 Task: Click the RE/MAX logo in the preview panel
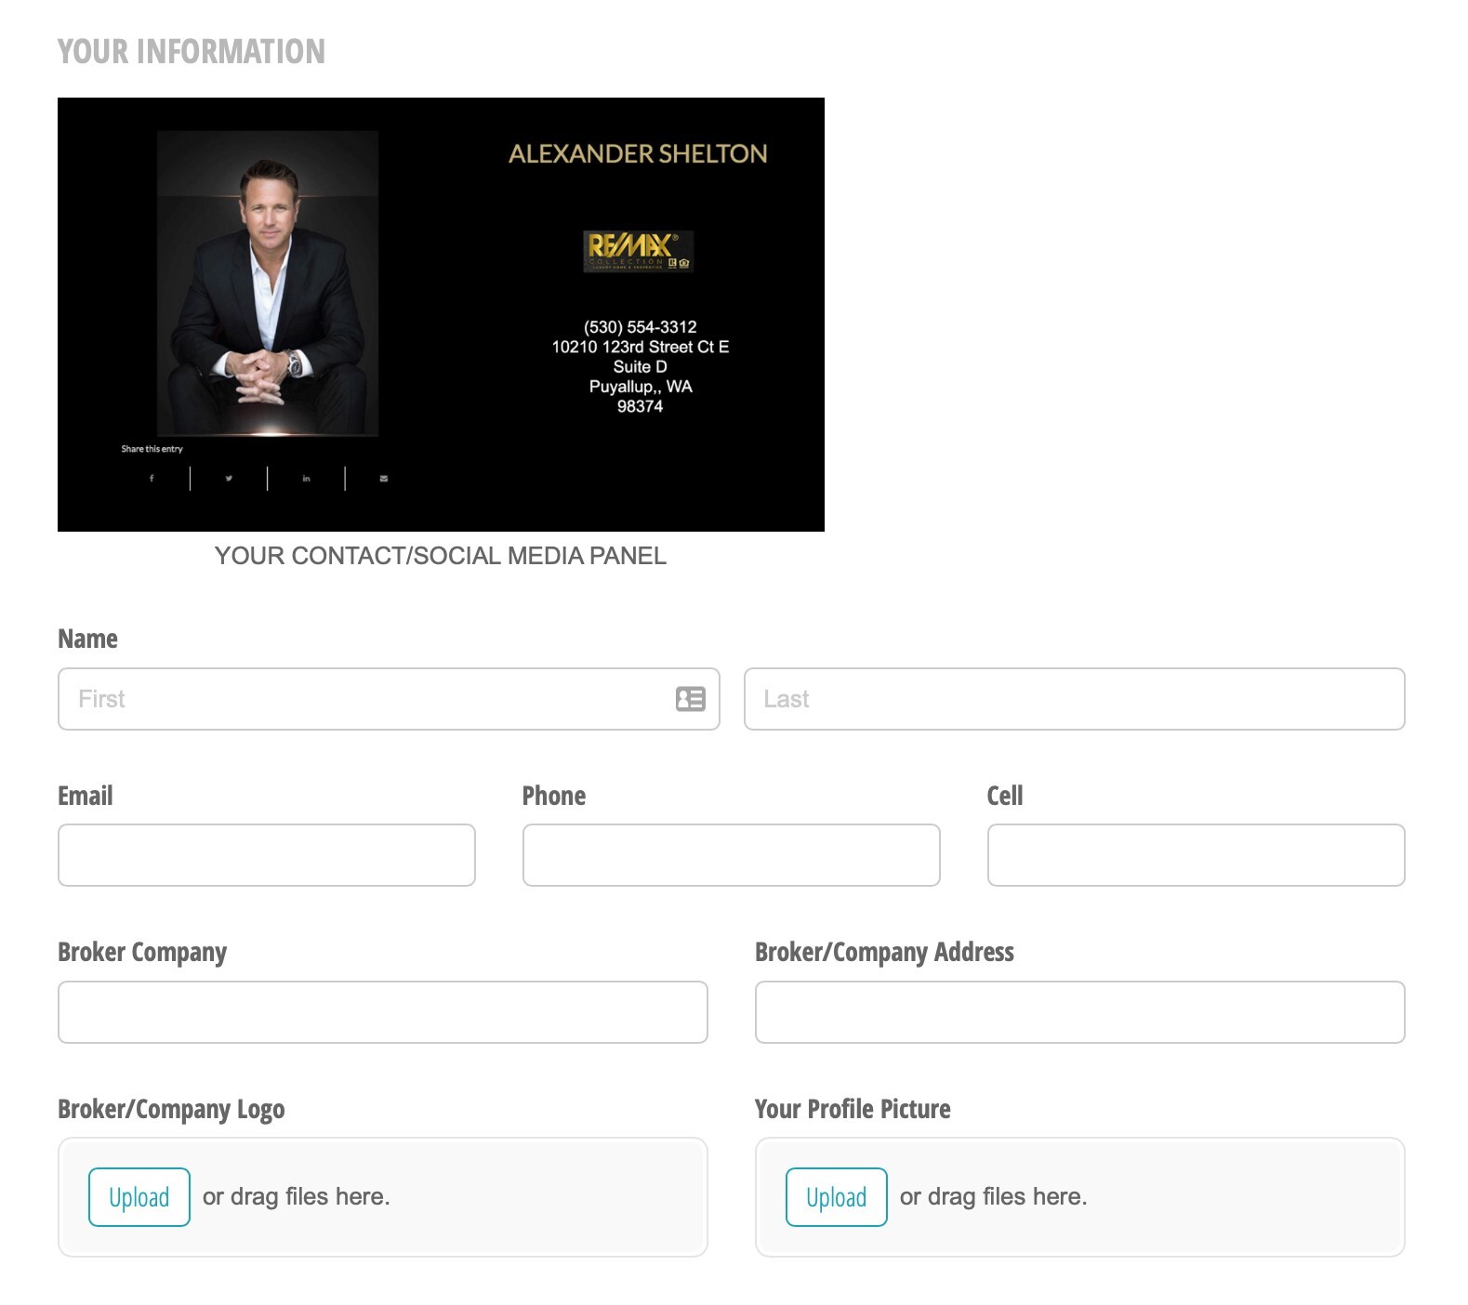tap(639, 251)
